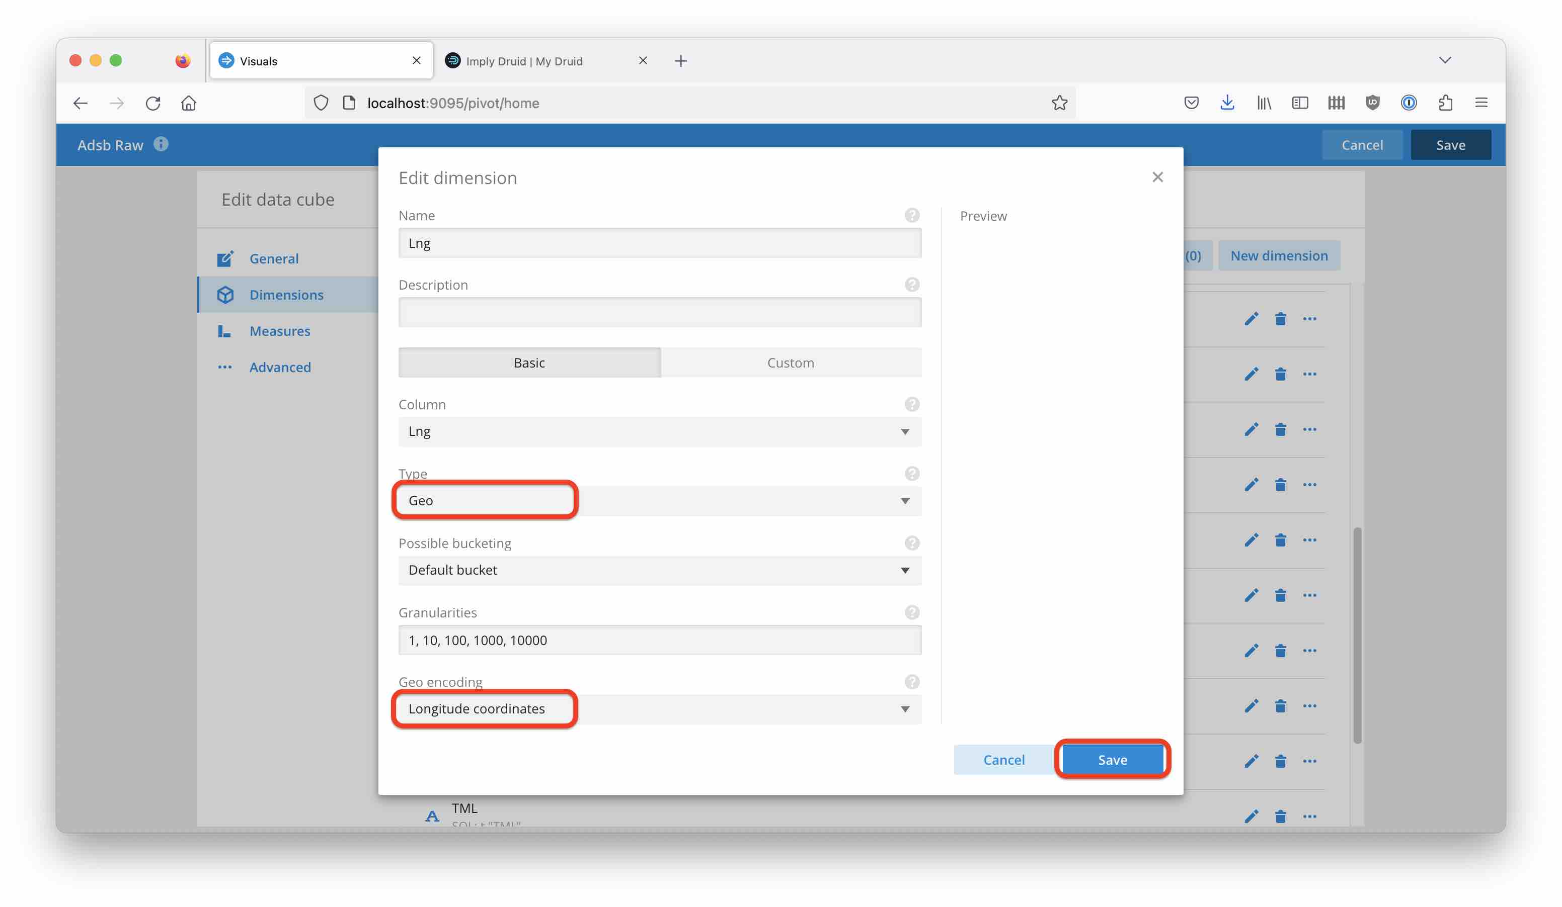Bookmark this page with the star icon

click(x=1059, y=103)
